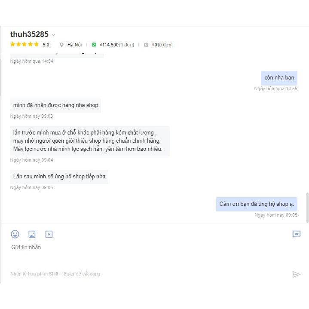View completed orders ₫114.500 [1 đơn]
309x309 pixels.
pyautogui.click(x=116, y=45)
